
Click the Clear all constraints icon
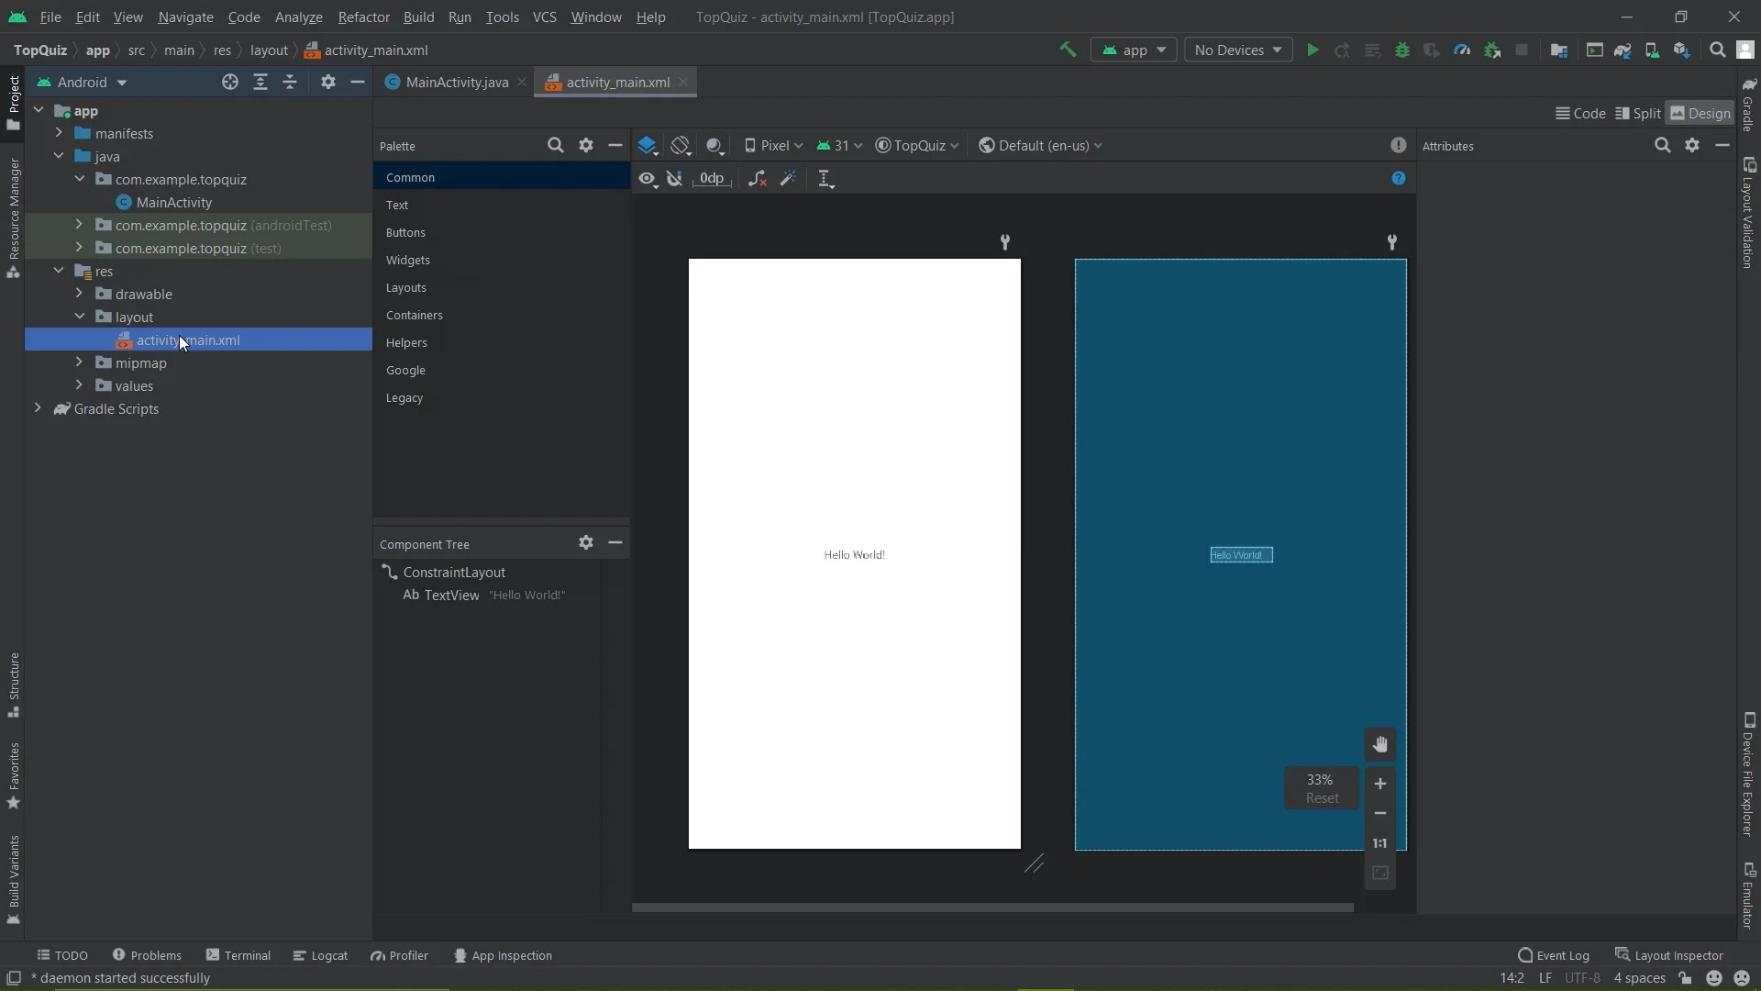point(757,179)
